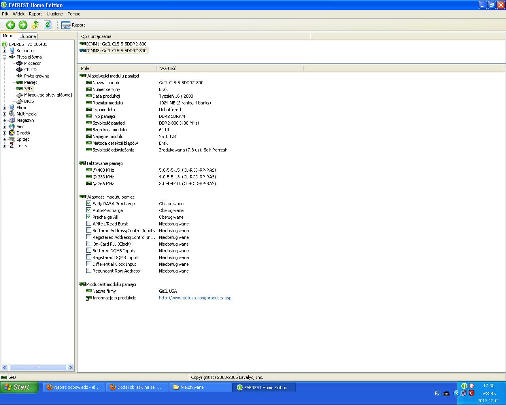This screenshot has height=405, width=506.
Task: Select the Pamięć tree item
Action: point(31,82)
